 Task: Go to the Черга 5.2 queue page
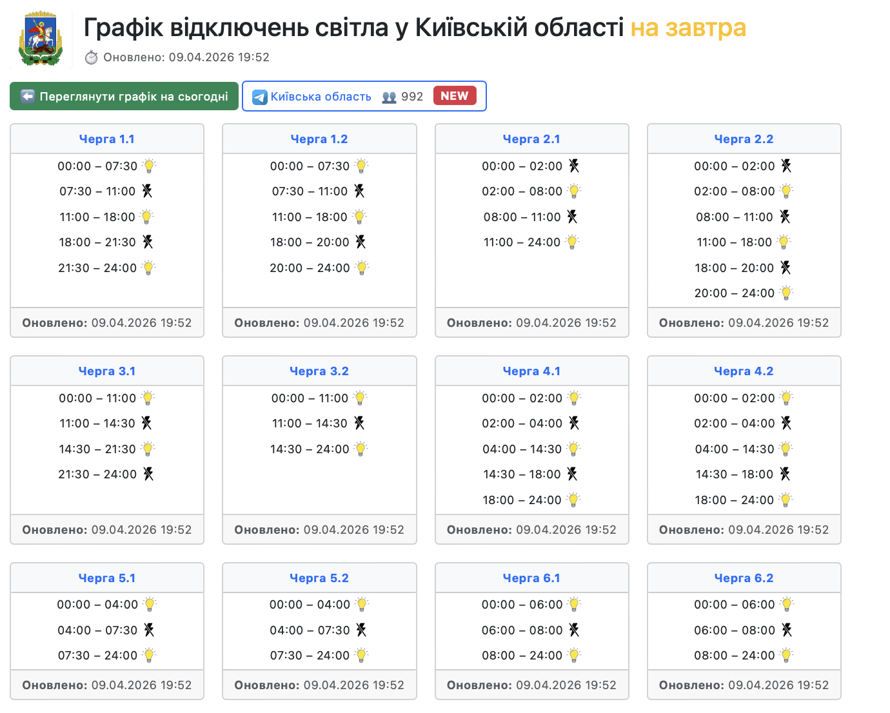319,578
